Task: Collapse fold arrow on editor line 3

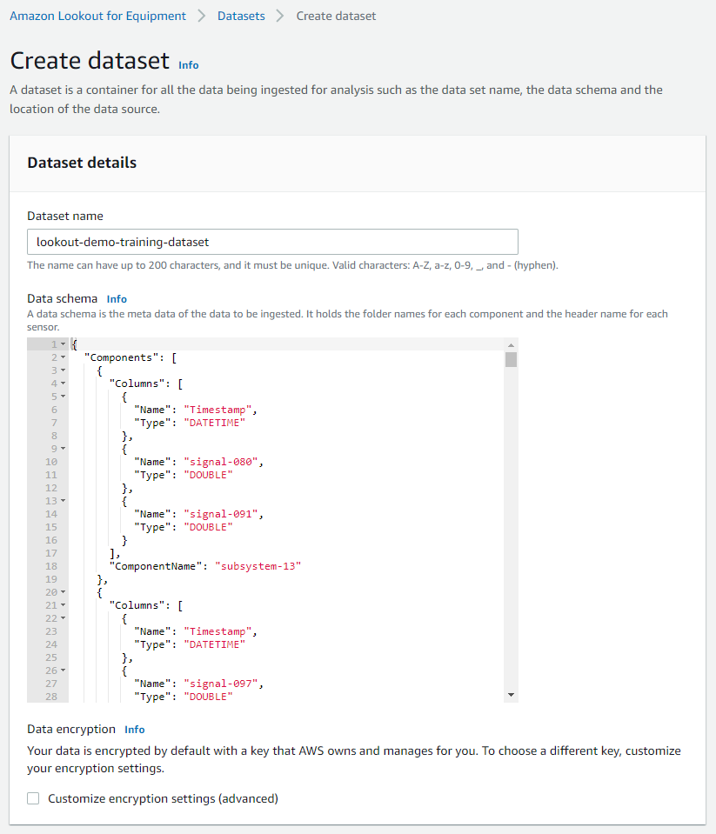Action: pyautogui.click(x=63, y=370)
